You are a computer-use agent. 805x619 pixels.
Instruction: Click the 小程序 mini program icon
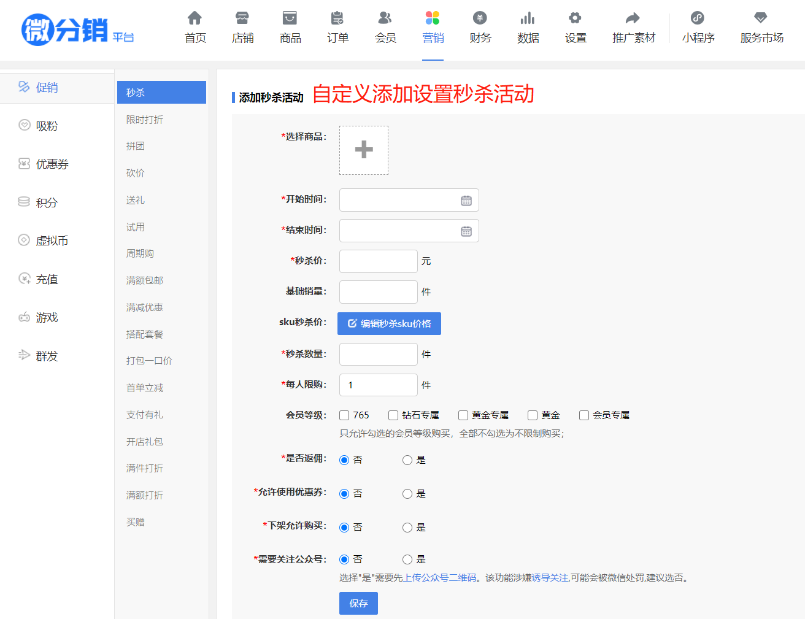point(698,18)
